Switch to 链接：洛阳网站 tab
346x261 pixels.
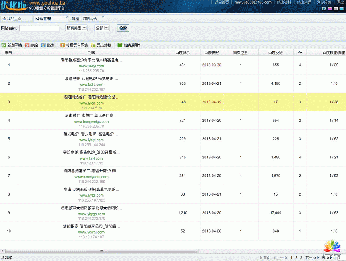coord(84,18)
